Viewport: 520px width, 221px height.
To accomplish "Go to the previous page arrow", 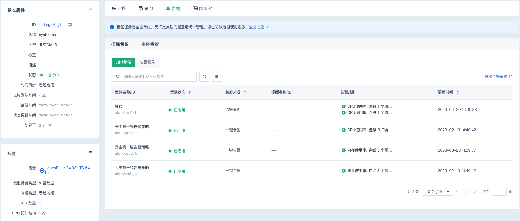I will click(457, 192).
